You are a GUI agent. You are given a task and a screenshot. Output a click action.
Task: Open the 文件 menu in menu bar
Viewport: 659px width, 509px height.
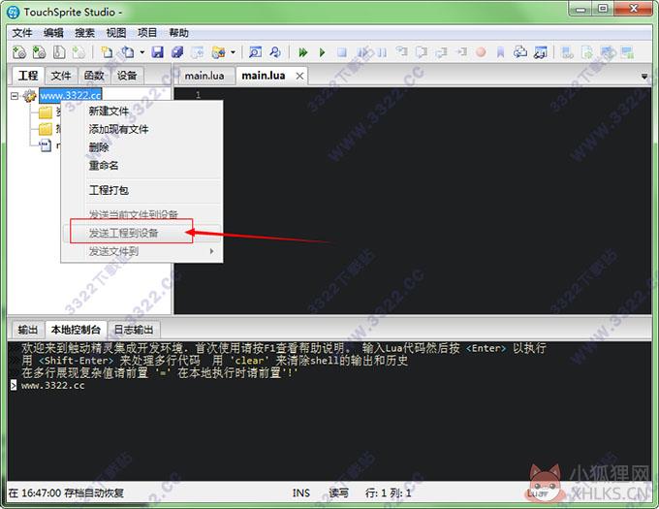tap(22, 33)
